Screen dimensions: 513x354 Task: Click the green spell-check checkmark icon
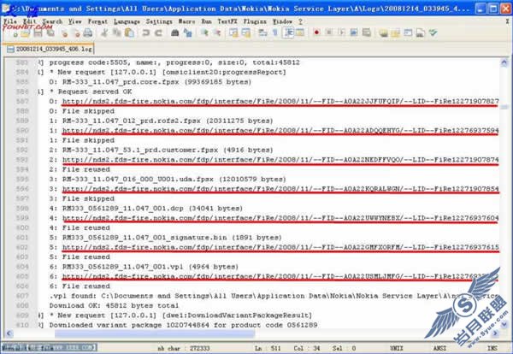pyautogui.click(x=433, y=33)
